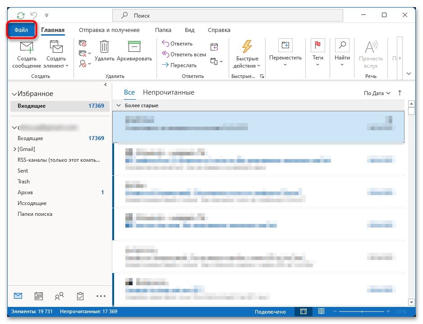Switch to the Вид ribbon tab

coord(189,30)
